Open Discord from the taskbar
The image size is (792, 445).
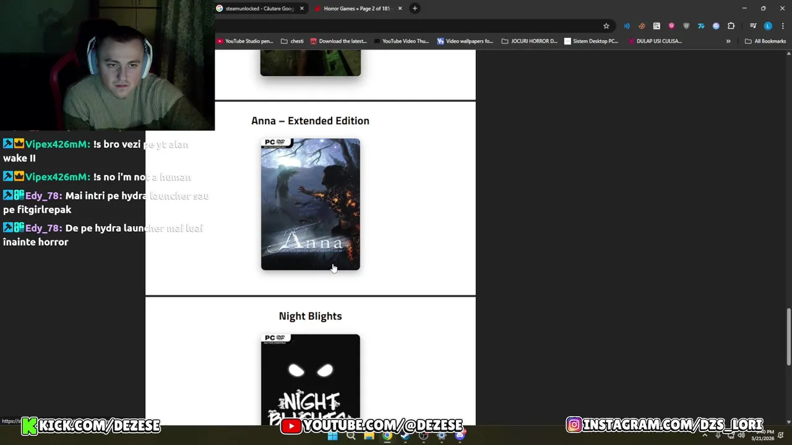[x=460, y=436]
